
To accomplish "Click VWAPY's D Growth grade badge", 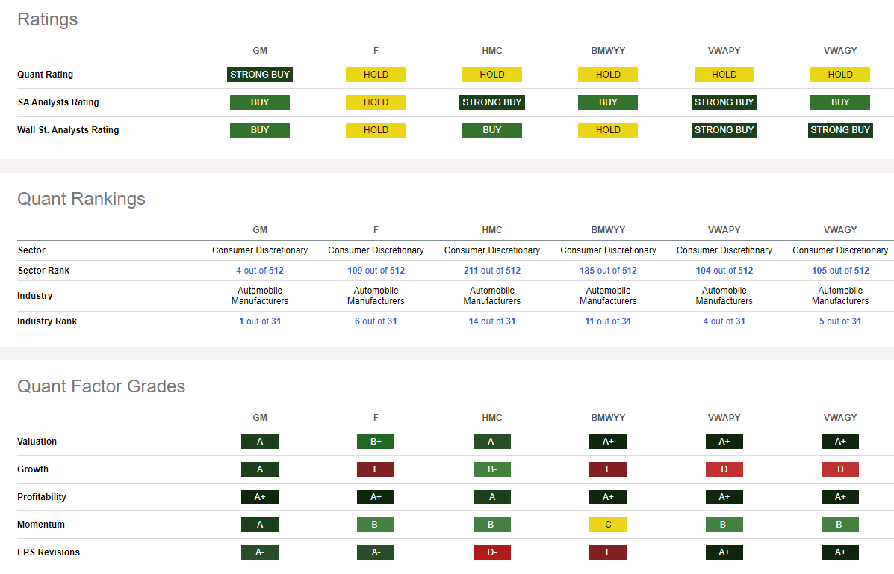I will 724,469.
